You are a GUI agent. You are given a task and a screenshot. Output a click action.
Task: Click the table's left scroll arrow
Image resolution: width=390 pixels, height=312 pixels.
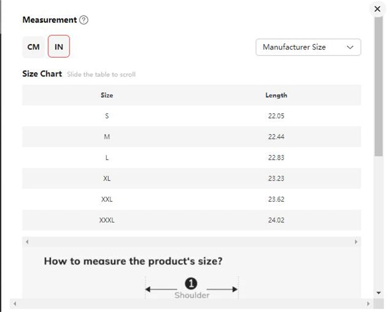pyautogui.click(x=27, y=242)
